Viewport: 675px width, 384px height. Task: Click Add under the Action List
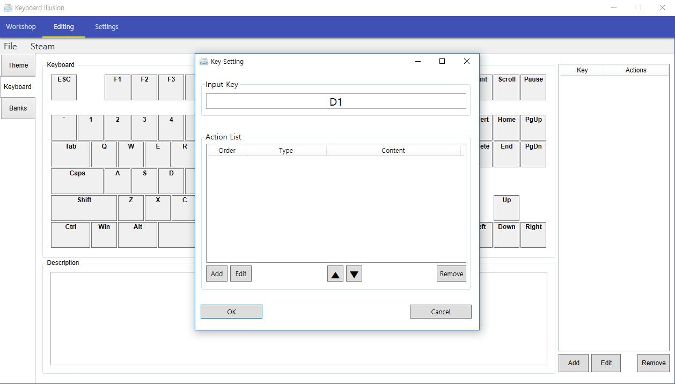(216, 273)
